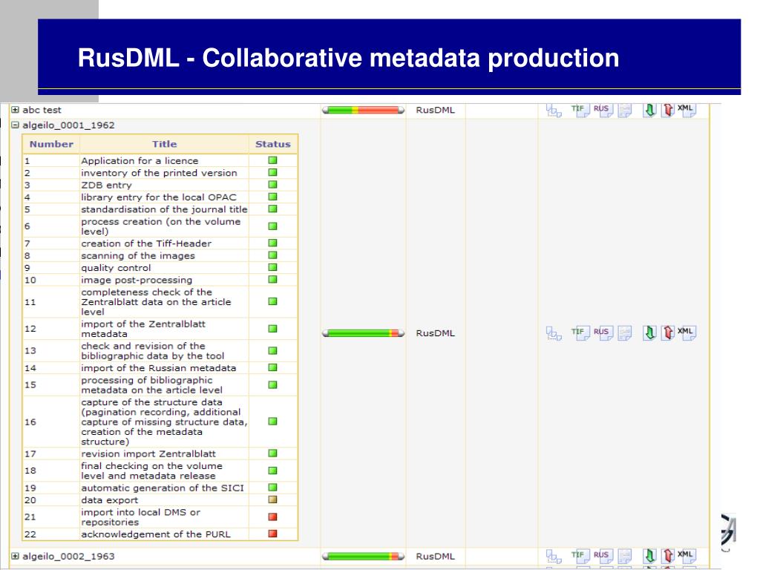760x570 pixels.
Task: Click RusDML text in algeilo_0001_1962 row
Action: 435,333
